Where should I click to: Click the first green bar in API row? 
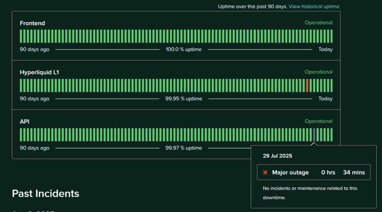(21, 135)
